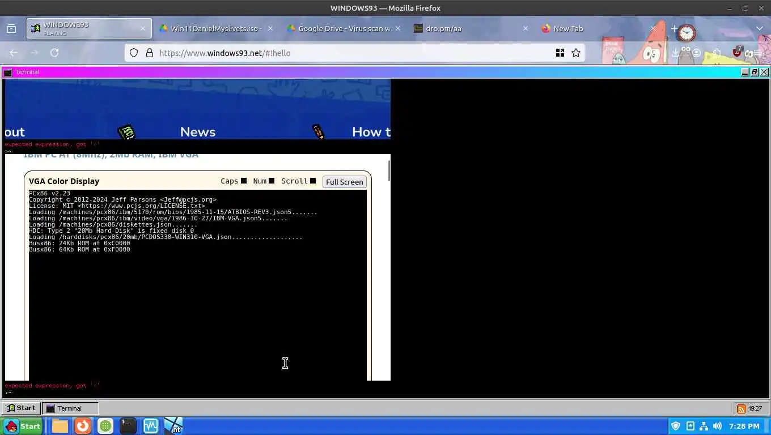The width and height of the screenshot is (771, 435).
Task: Open the NT window taskbar icon
Action: click(173, 426)
